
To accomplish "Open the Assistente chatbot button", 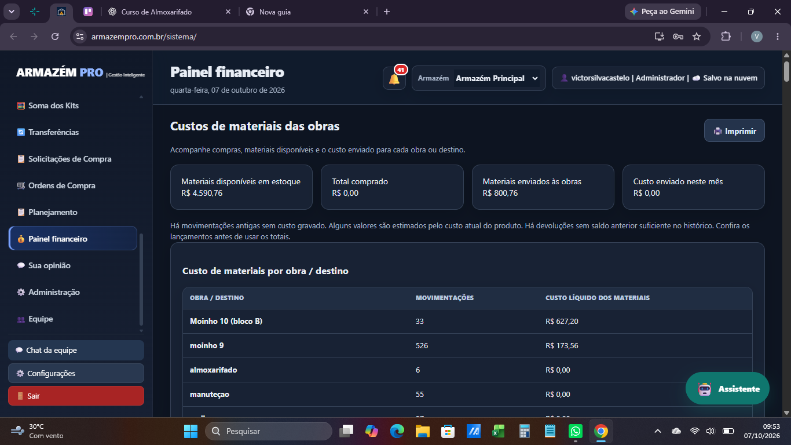I will click(x=727, y=388).
